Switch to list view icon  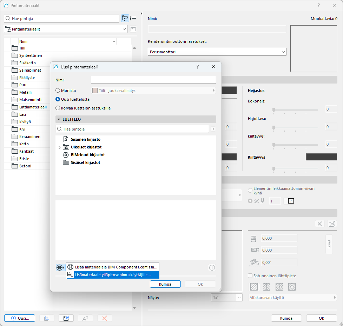coord(133,18)
